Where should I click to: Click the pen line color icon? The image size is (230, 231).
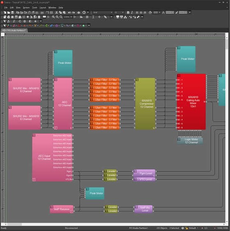pos(176,12)
